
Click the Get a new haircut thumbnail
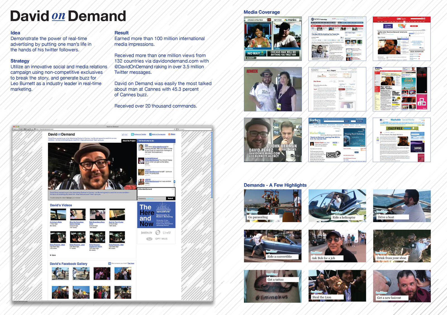tap(402, 286)
